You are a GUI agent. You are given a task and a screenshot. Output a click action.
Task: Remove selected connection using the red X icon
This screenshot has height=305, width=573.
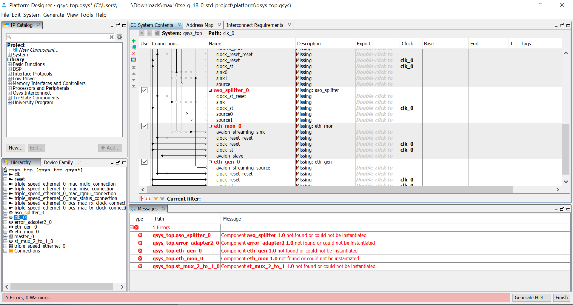click(134, 53)
